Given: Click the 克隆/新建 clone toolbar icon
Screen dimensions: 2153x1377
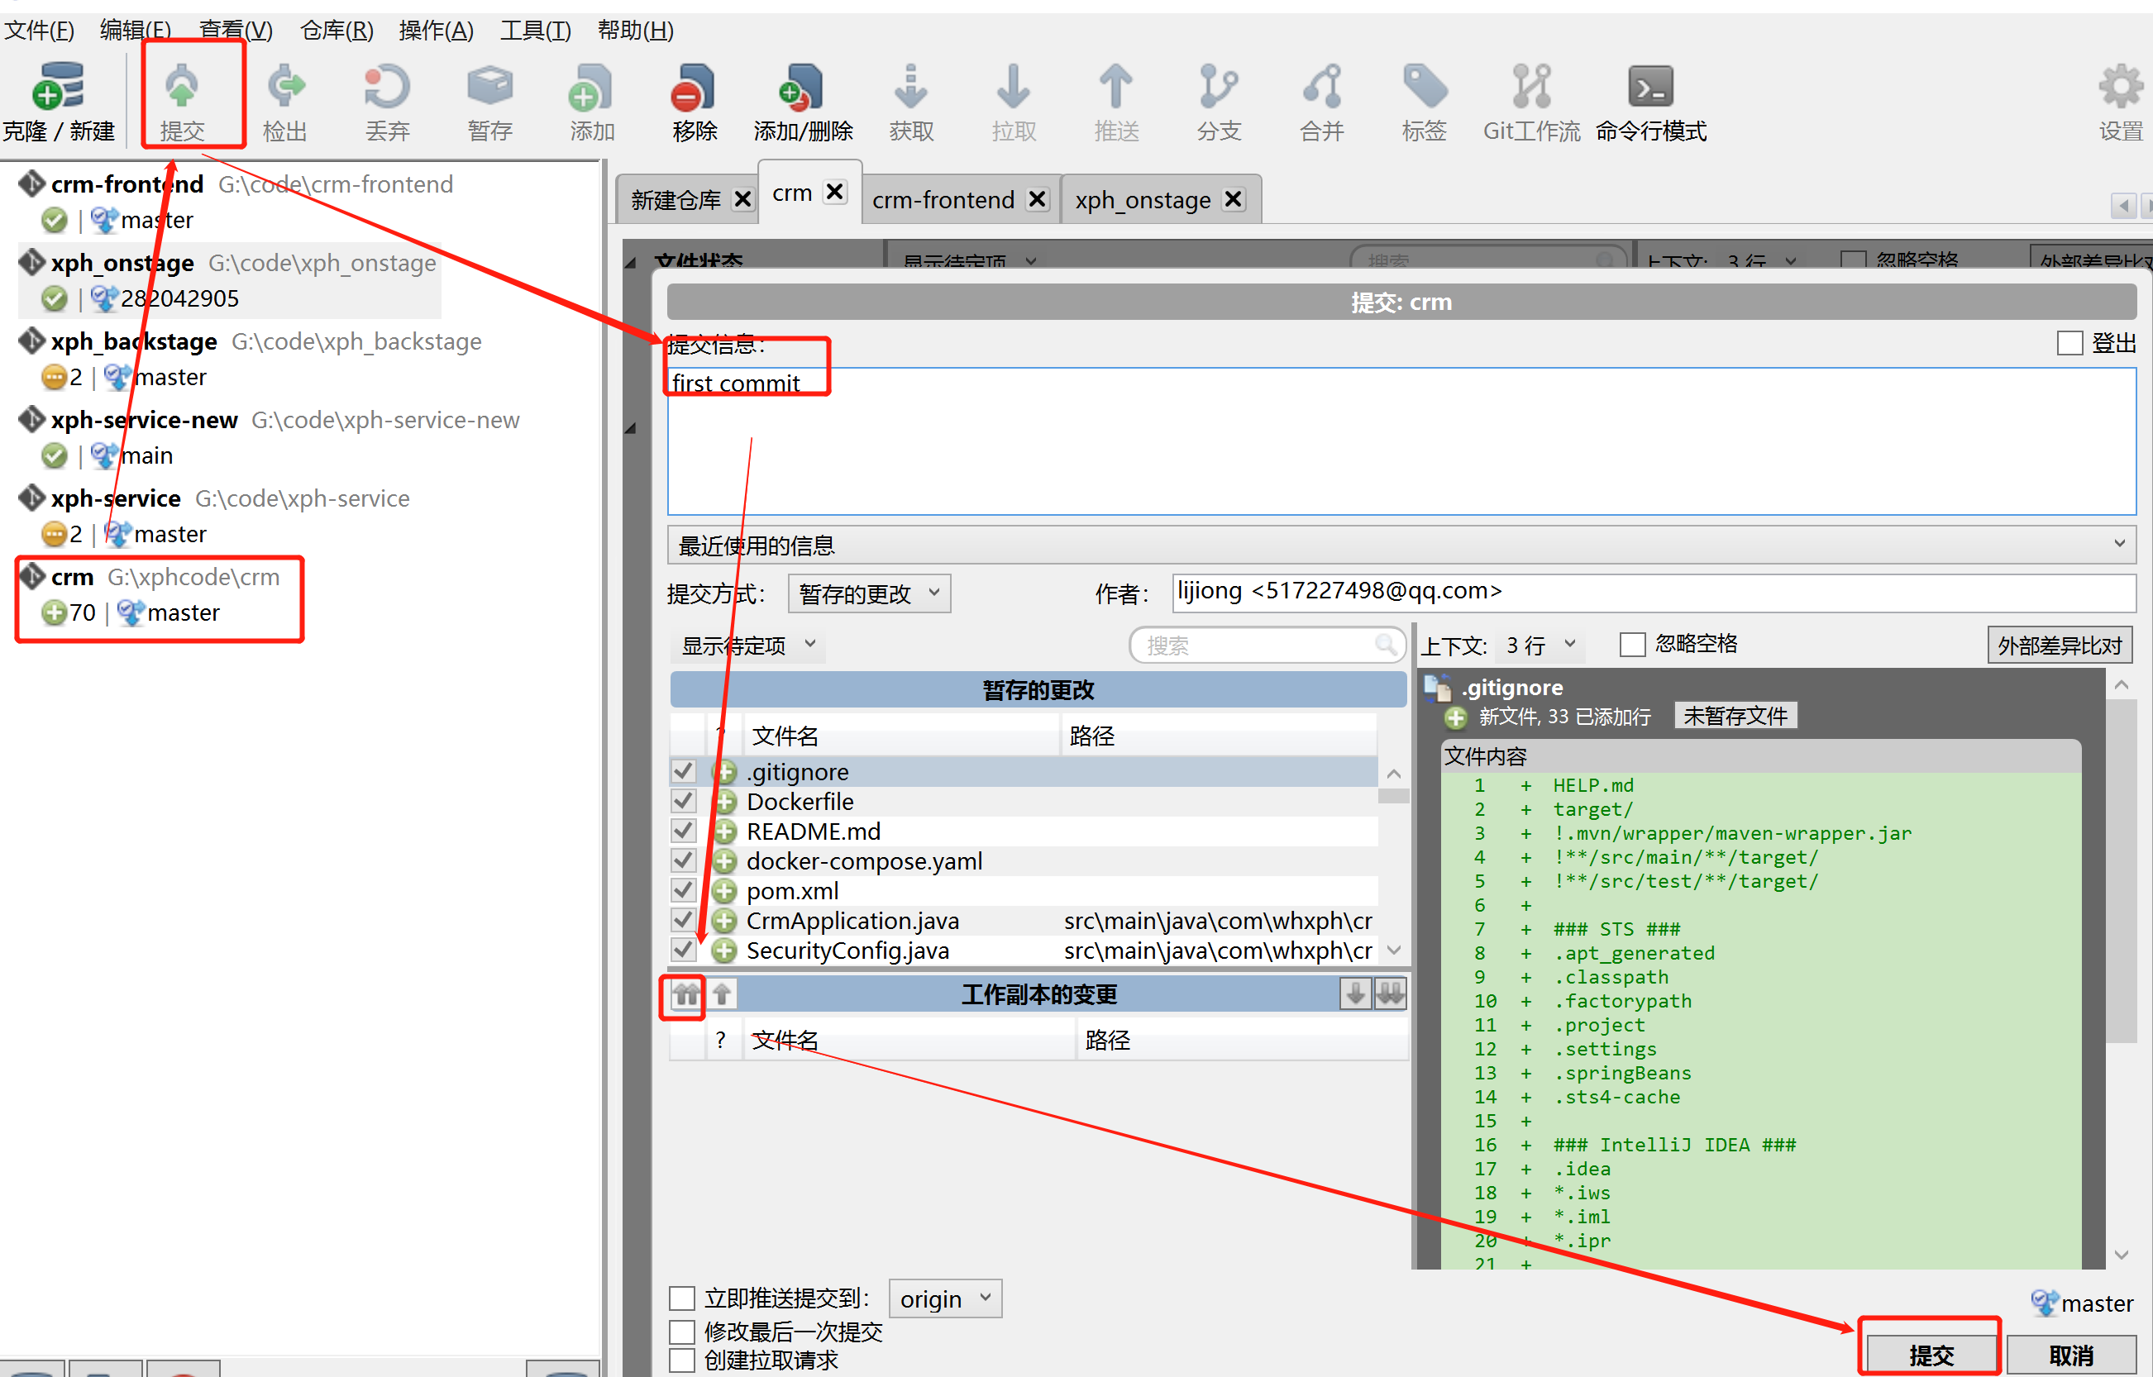Looking at the screenshot, I should pos(58,87).
